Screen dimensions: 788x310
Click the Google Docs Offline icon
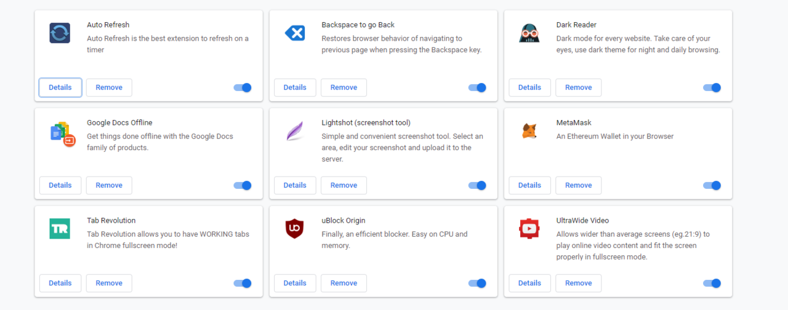coord(62,133)
